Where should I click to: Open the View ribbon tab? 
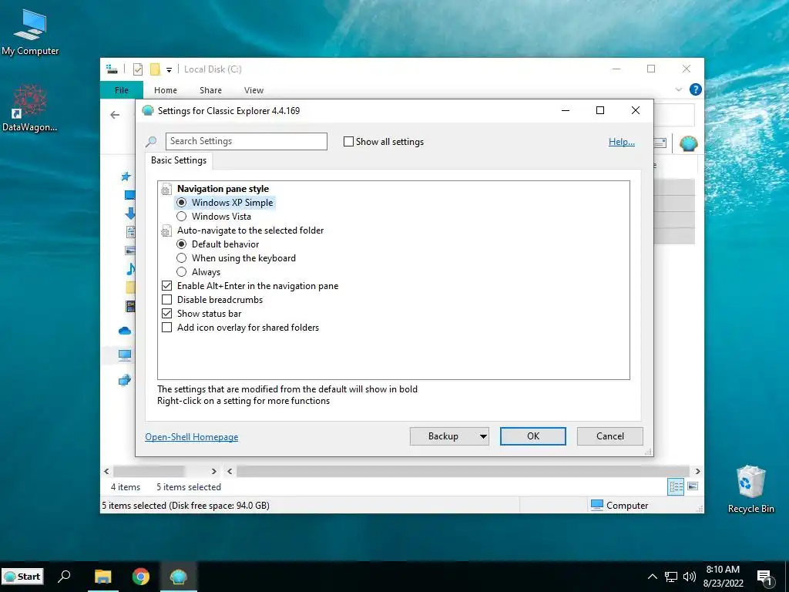click(253, 90)
